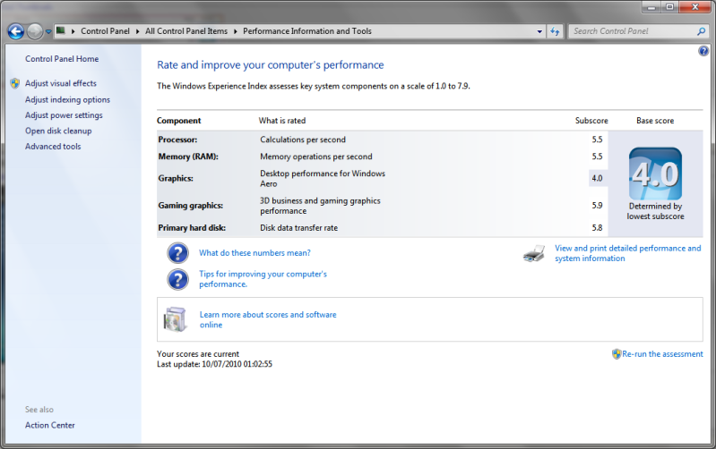Open Adjust visual effects

click(61, 83)
